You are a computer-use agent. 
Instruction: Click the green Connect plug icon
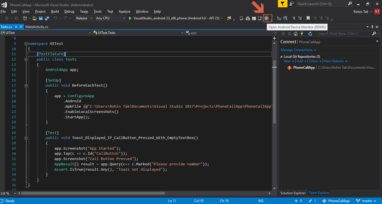[x=302, y=34]
